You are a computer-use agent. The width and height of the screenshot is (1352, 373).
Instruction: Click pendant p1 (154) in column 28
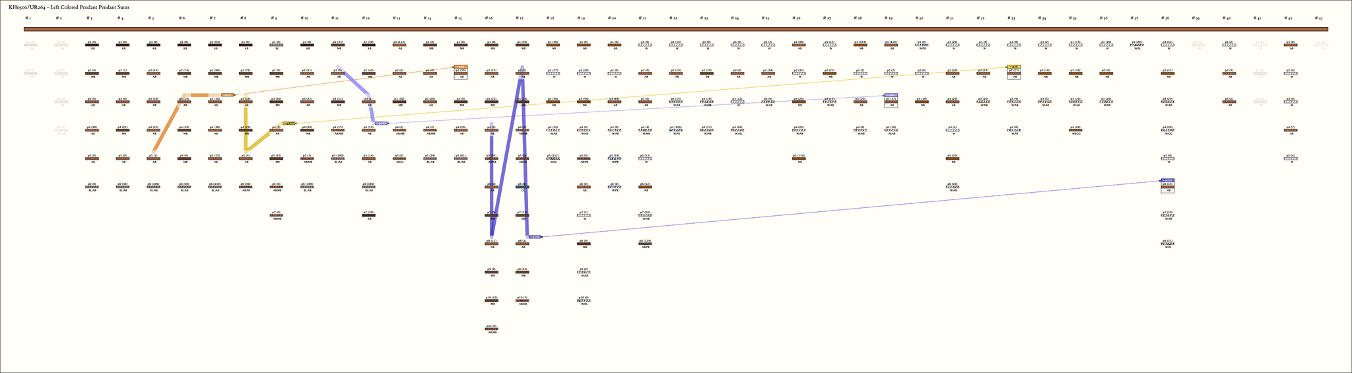(x=860, y=45)
